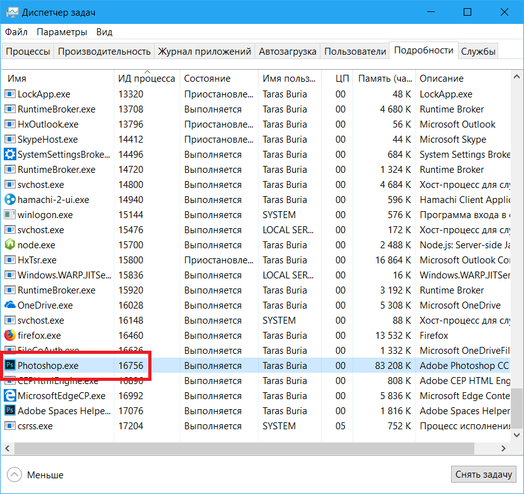Click the SkypeHost.exe icon
This screenshot has width=524, height=494.
[x=10, y=139]
